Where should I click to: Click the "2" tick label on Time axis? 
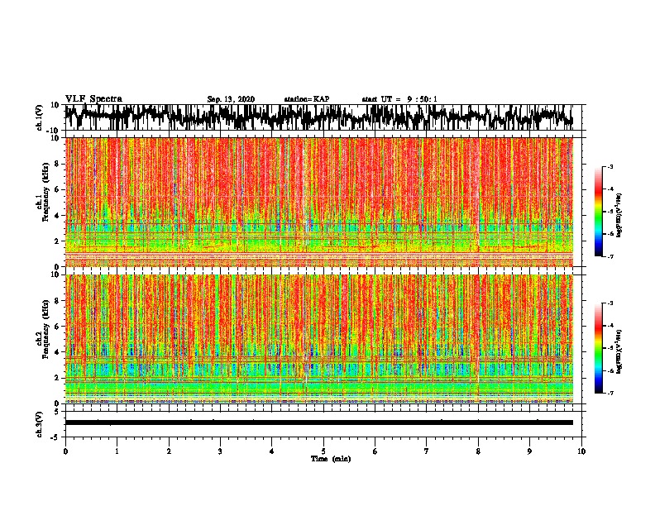pyautogui.click(x=169, y=451)
